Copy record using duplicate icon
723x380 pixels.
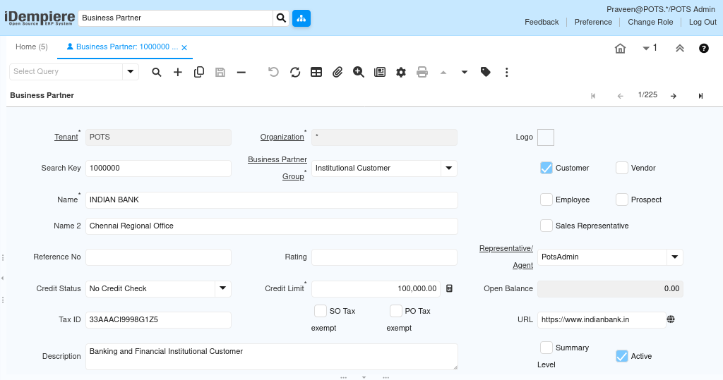[x=198, y=72]
